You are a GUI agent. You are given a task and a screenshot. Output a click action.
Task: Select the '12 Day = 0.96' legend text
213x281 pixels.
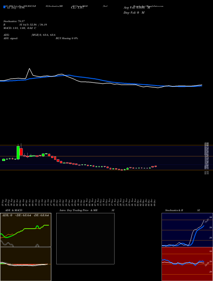[x=15, y=8]
